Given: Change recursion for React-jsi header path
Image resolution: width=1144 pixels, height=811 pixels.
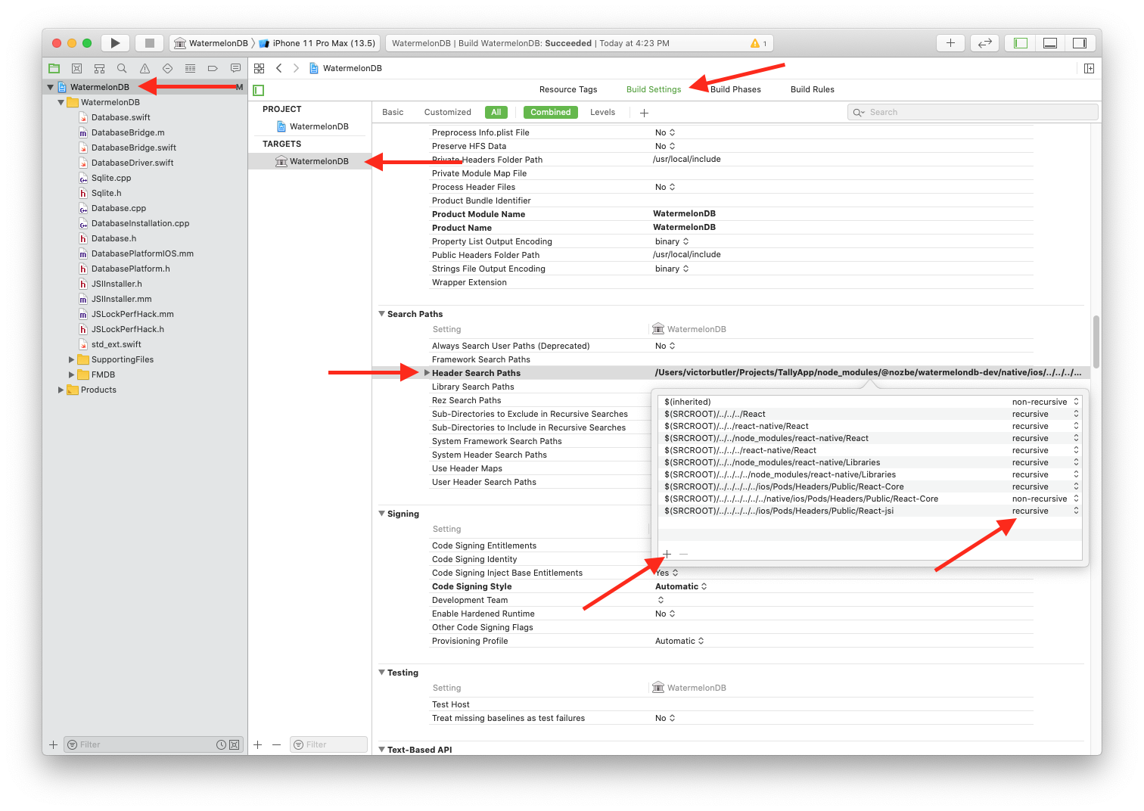Looking at the screenshot, I should (1046, 511).
